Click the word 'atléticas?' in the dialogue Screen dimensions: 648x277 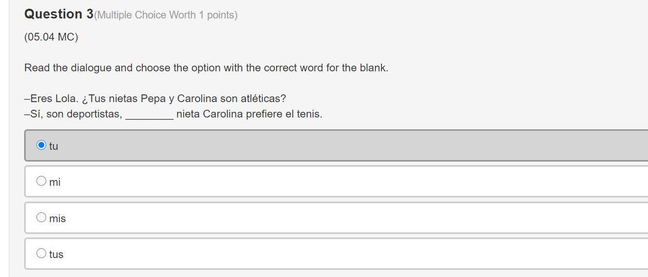click(x=263, y=98)
